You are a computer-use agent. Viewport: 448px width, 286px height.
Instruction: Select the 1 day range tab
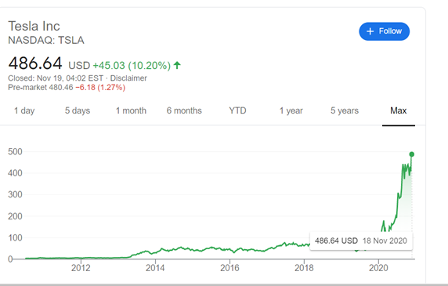tap(24, 110)
